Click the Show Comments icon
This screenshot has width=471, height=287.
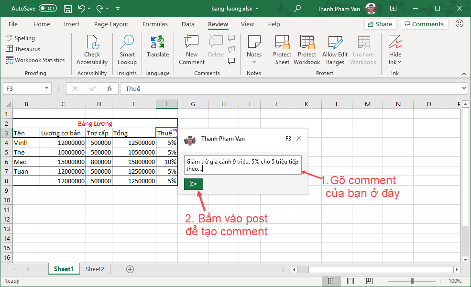coord(231,61)
